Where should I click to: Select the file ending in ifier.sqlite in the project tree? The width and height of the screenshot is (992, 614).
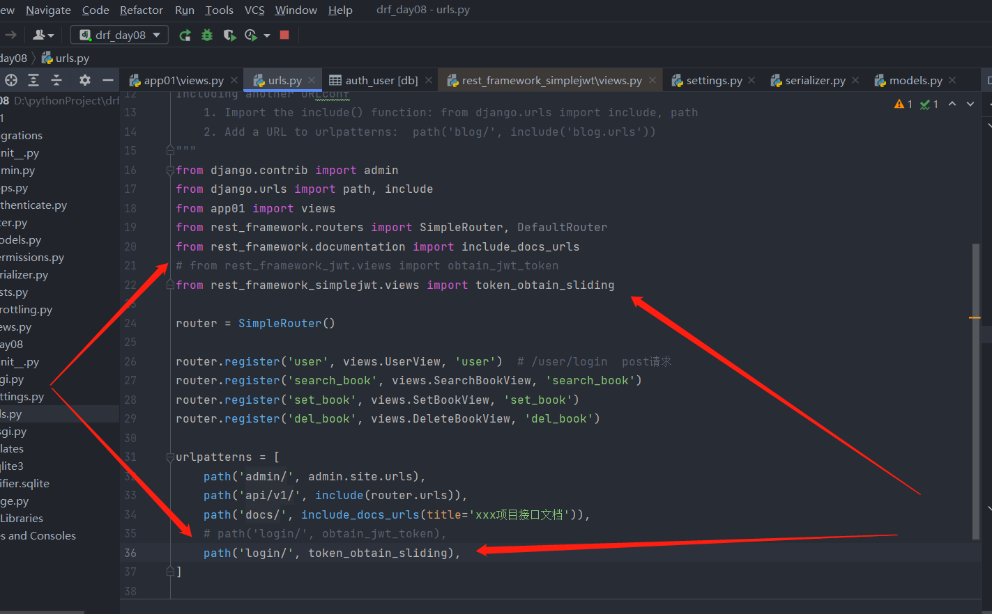[x=25, y=484]
